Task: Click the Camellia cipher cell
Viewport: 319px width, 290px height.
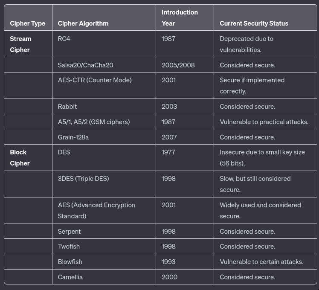Action: pos(70,277)
